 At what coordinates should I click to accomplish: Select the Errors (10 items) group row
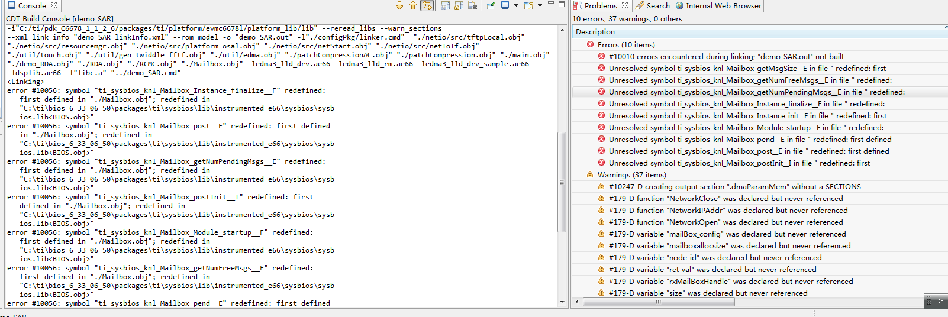coord(760,44)
